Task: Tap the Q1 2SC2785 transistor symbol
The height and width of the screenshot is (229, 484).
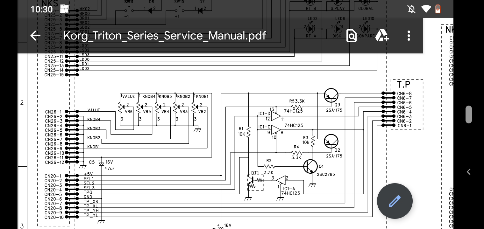Action: coord(310,166)
